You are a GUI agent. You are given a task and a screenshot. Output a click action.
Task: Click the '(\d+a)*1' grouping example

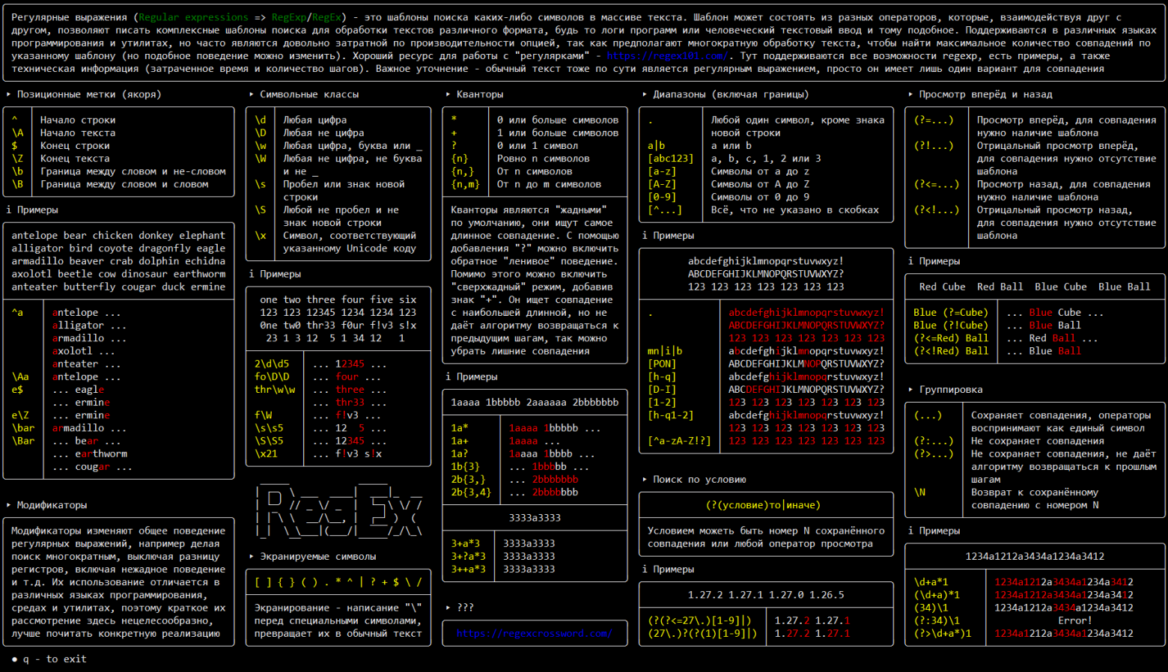click(937, 595)
